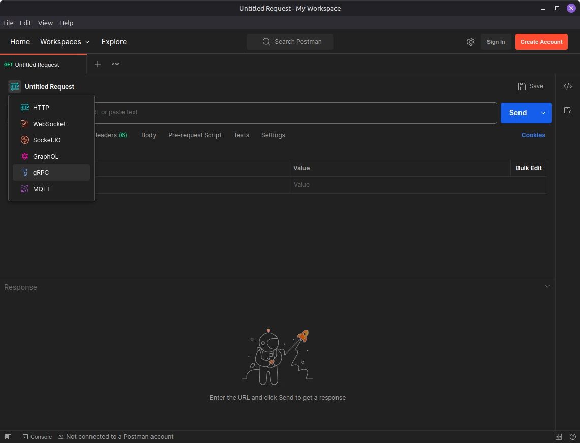
Task: Open Postman settings gear icon
Action: (x=471, y=42)
